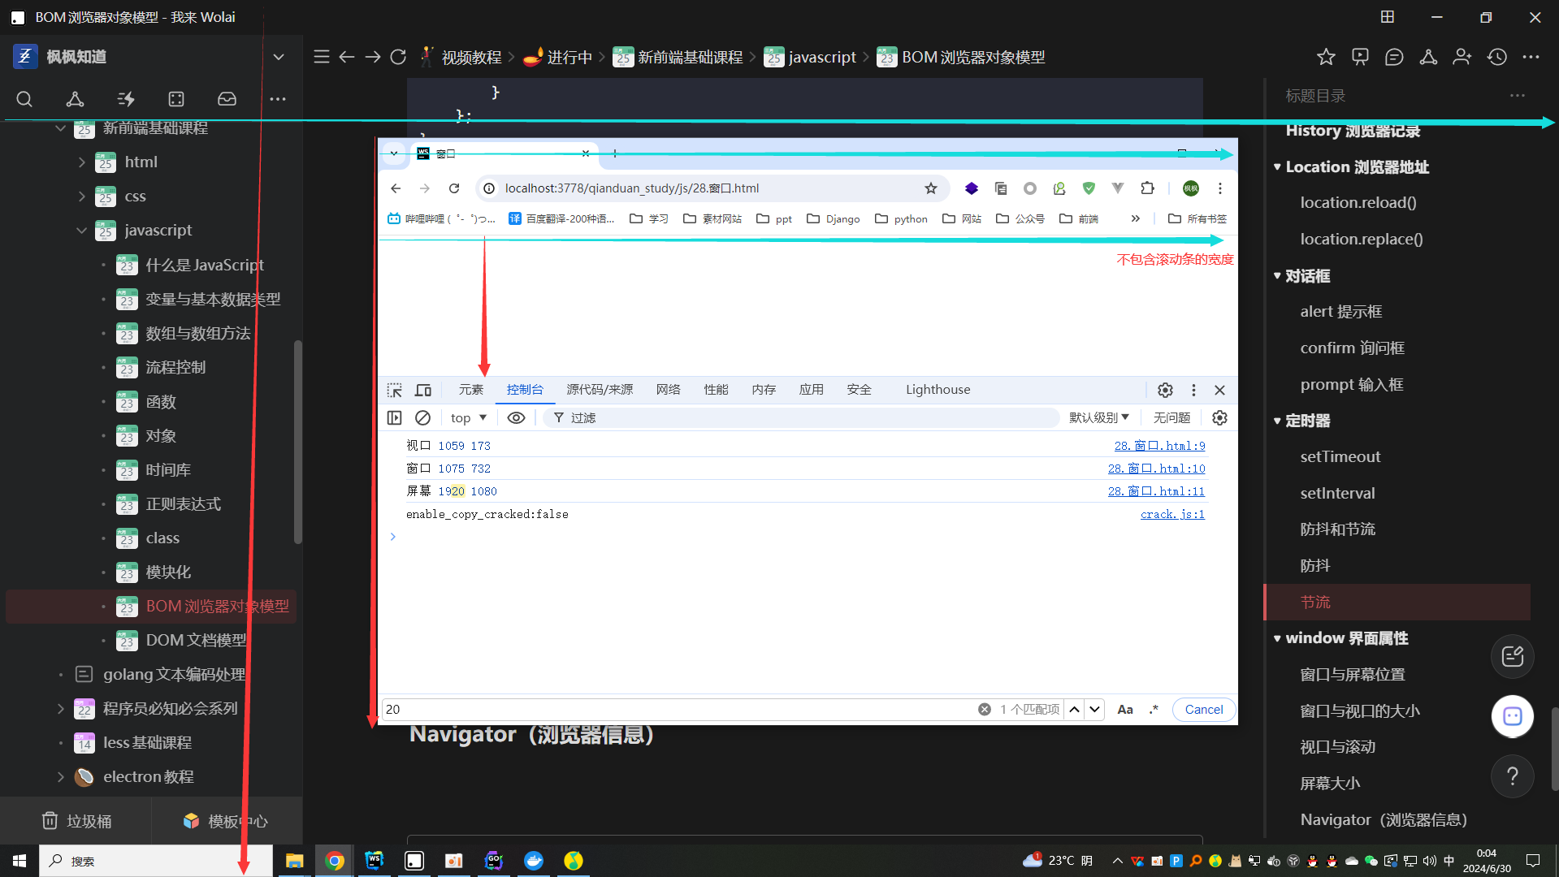Click the sidebar page list scrollbar
Screen dimensions: 1559x877
click(298, 443)
